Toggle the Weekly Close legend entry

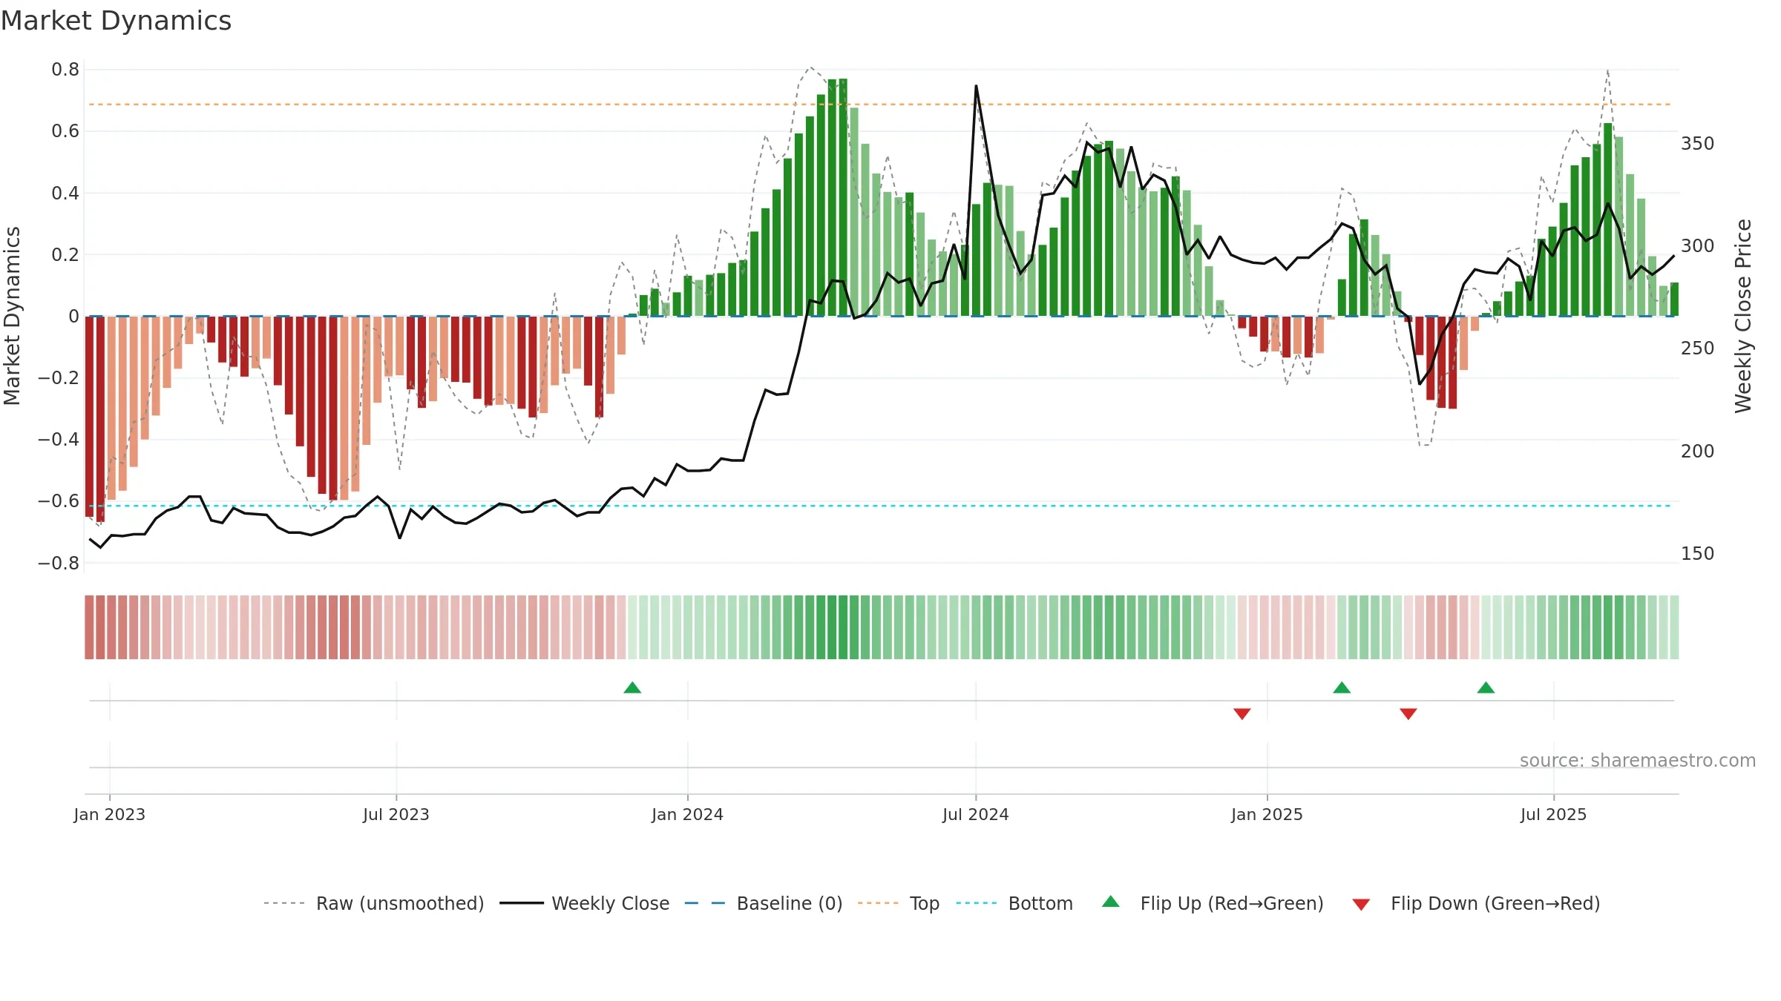click(x=585, y=903)
